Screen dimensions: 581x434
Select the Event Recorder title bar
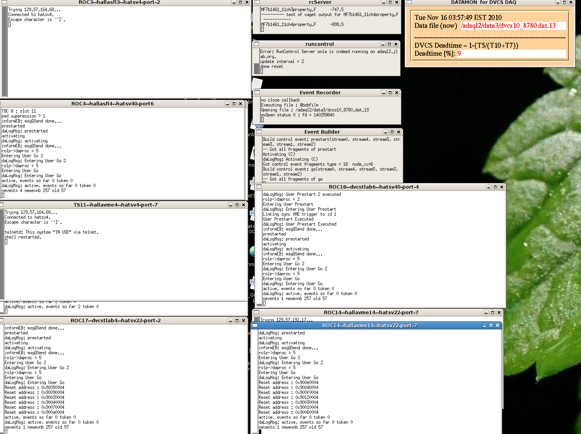pyautogui.click(x=320, y=92)
